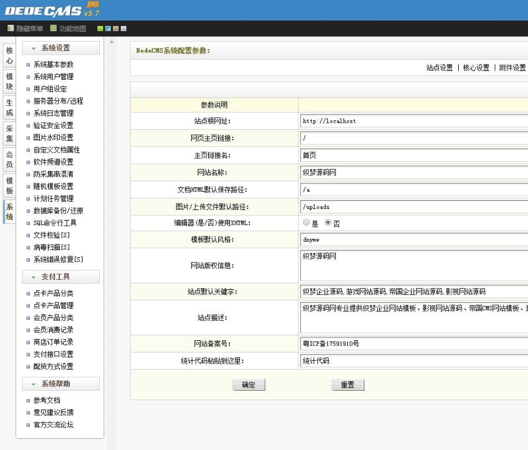The width and height of the screenshot is (528, 450).
Task: Switch to the 模板 vertical tab
Action: (x=9, y=185)
